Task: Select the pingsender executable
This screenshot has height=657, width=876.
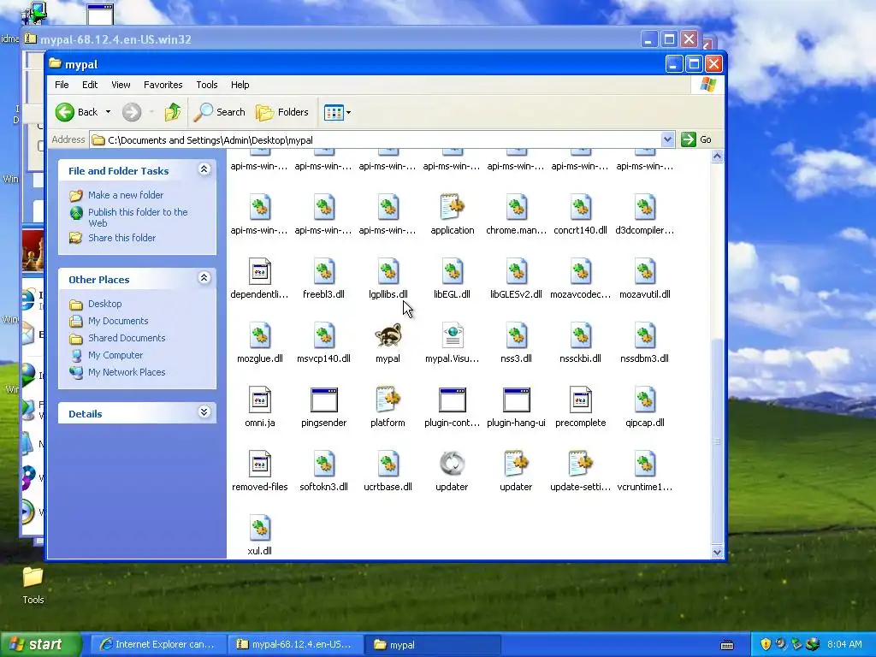Action: click(x=324, y=400)
